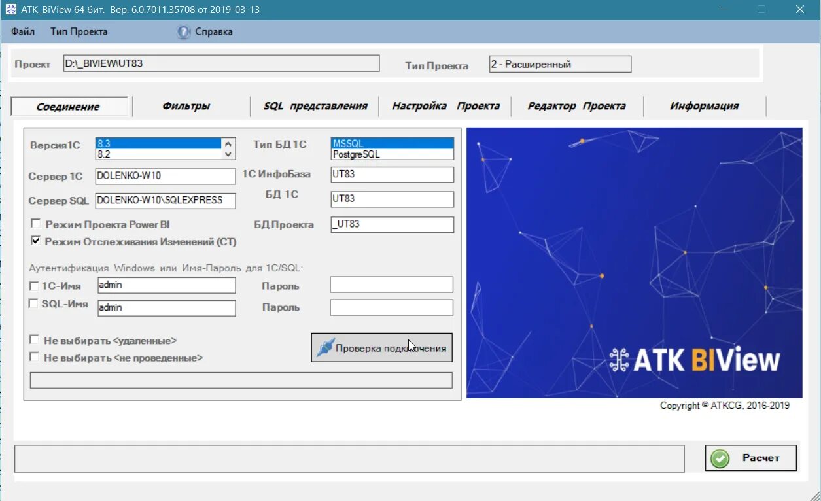Screen dimensions: 821x501
Task: Enable Режим Проекта Power BI checkbox
Action: coord(35,224)
